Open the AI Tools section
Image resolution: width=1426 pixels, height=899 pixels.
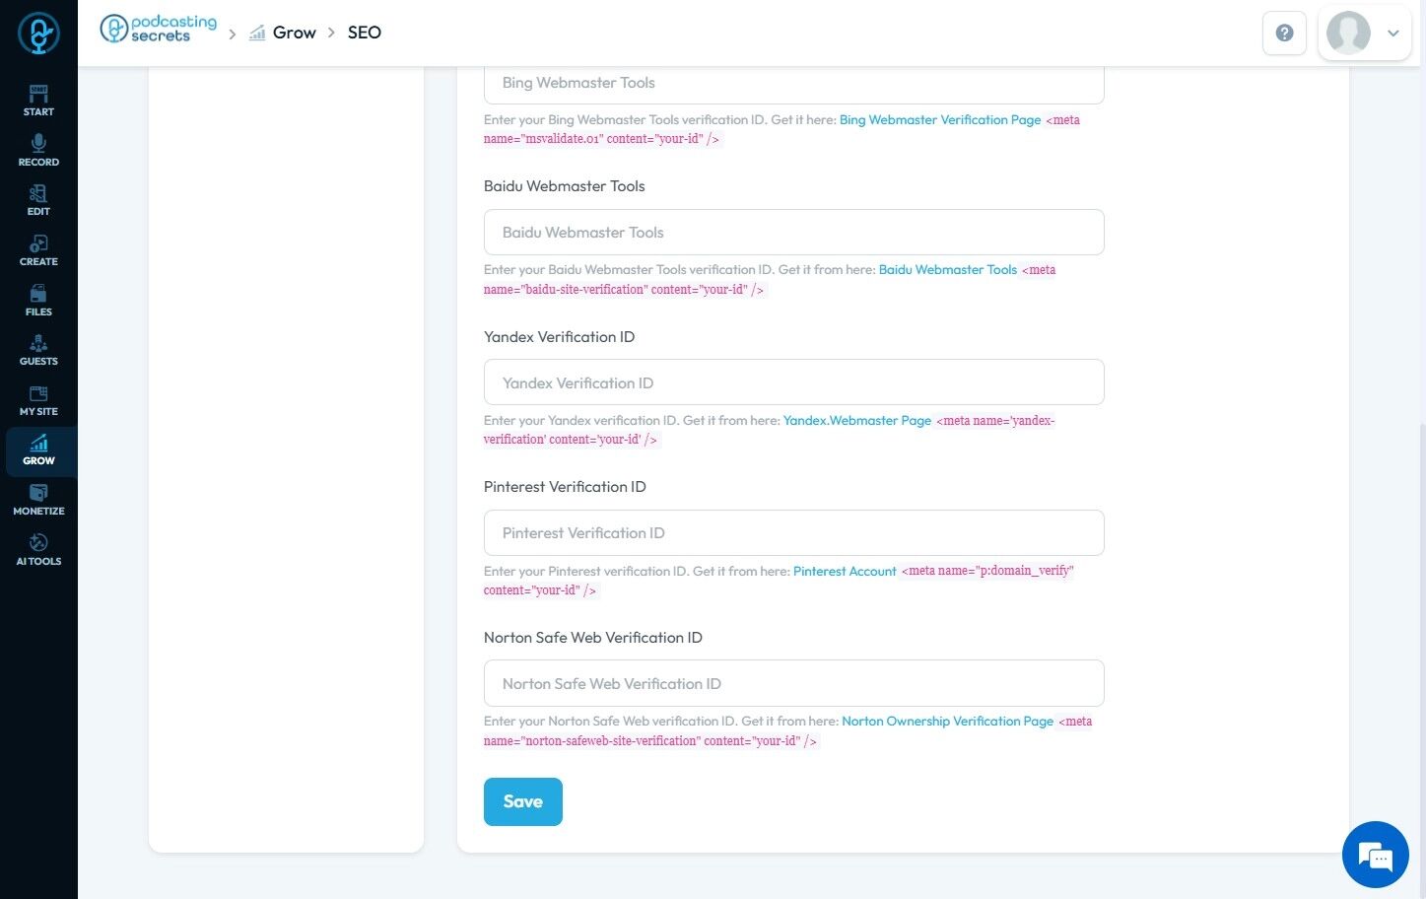click(x=38, y=550)
